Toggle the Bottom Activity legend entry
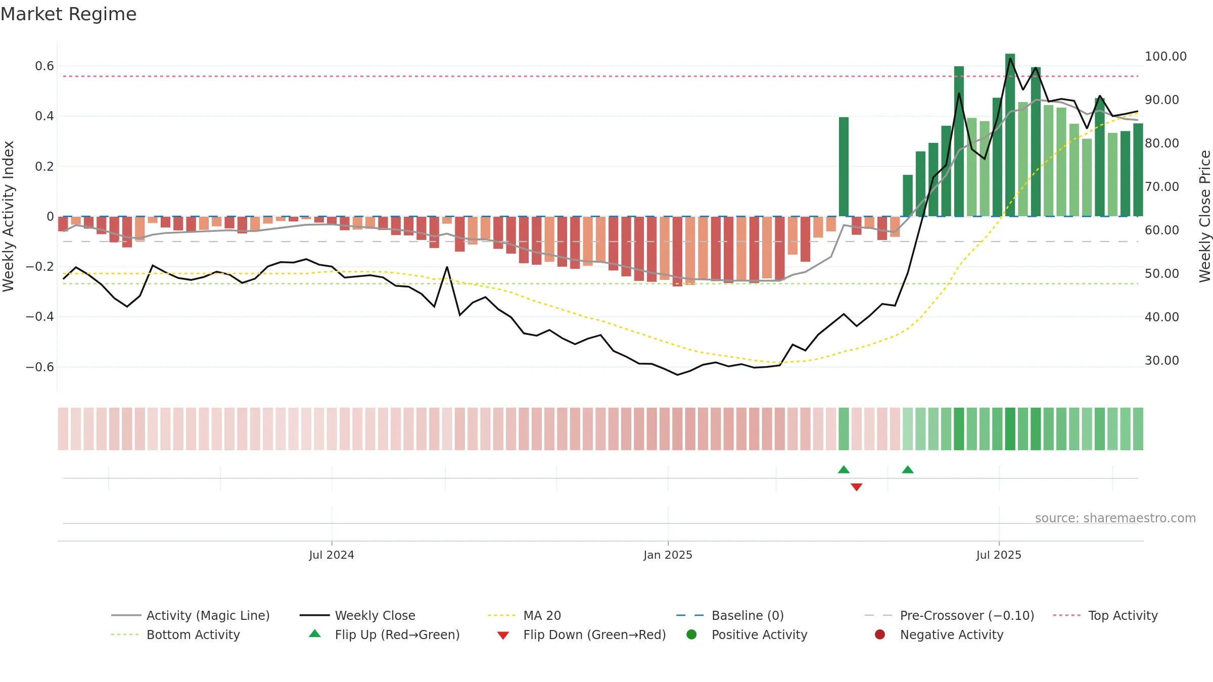This screenshot has width=1213, height=682. (175, 635)
